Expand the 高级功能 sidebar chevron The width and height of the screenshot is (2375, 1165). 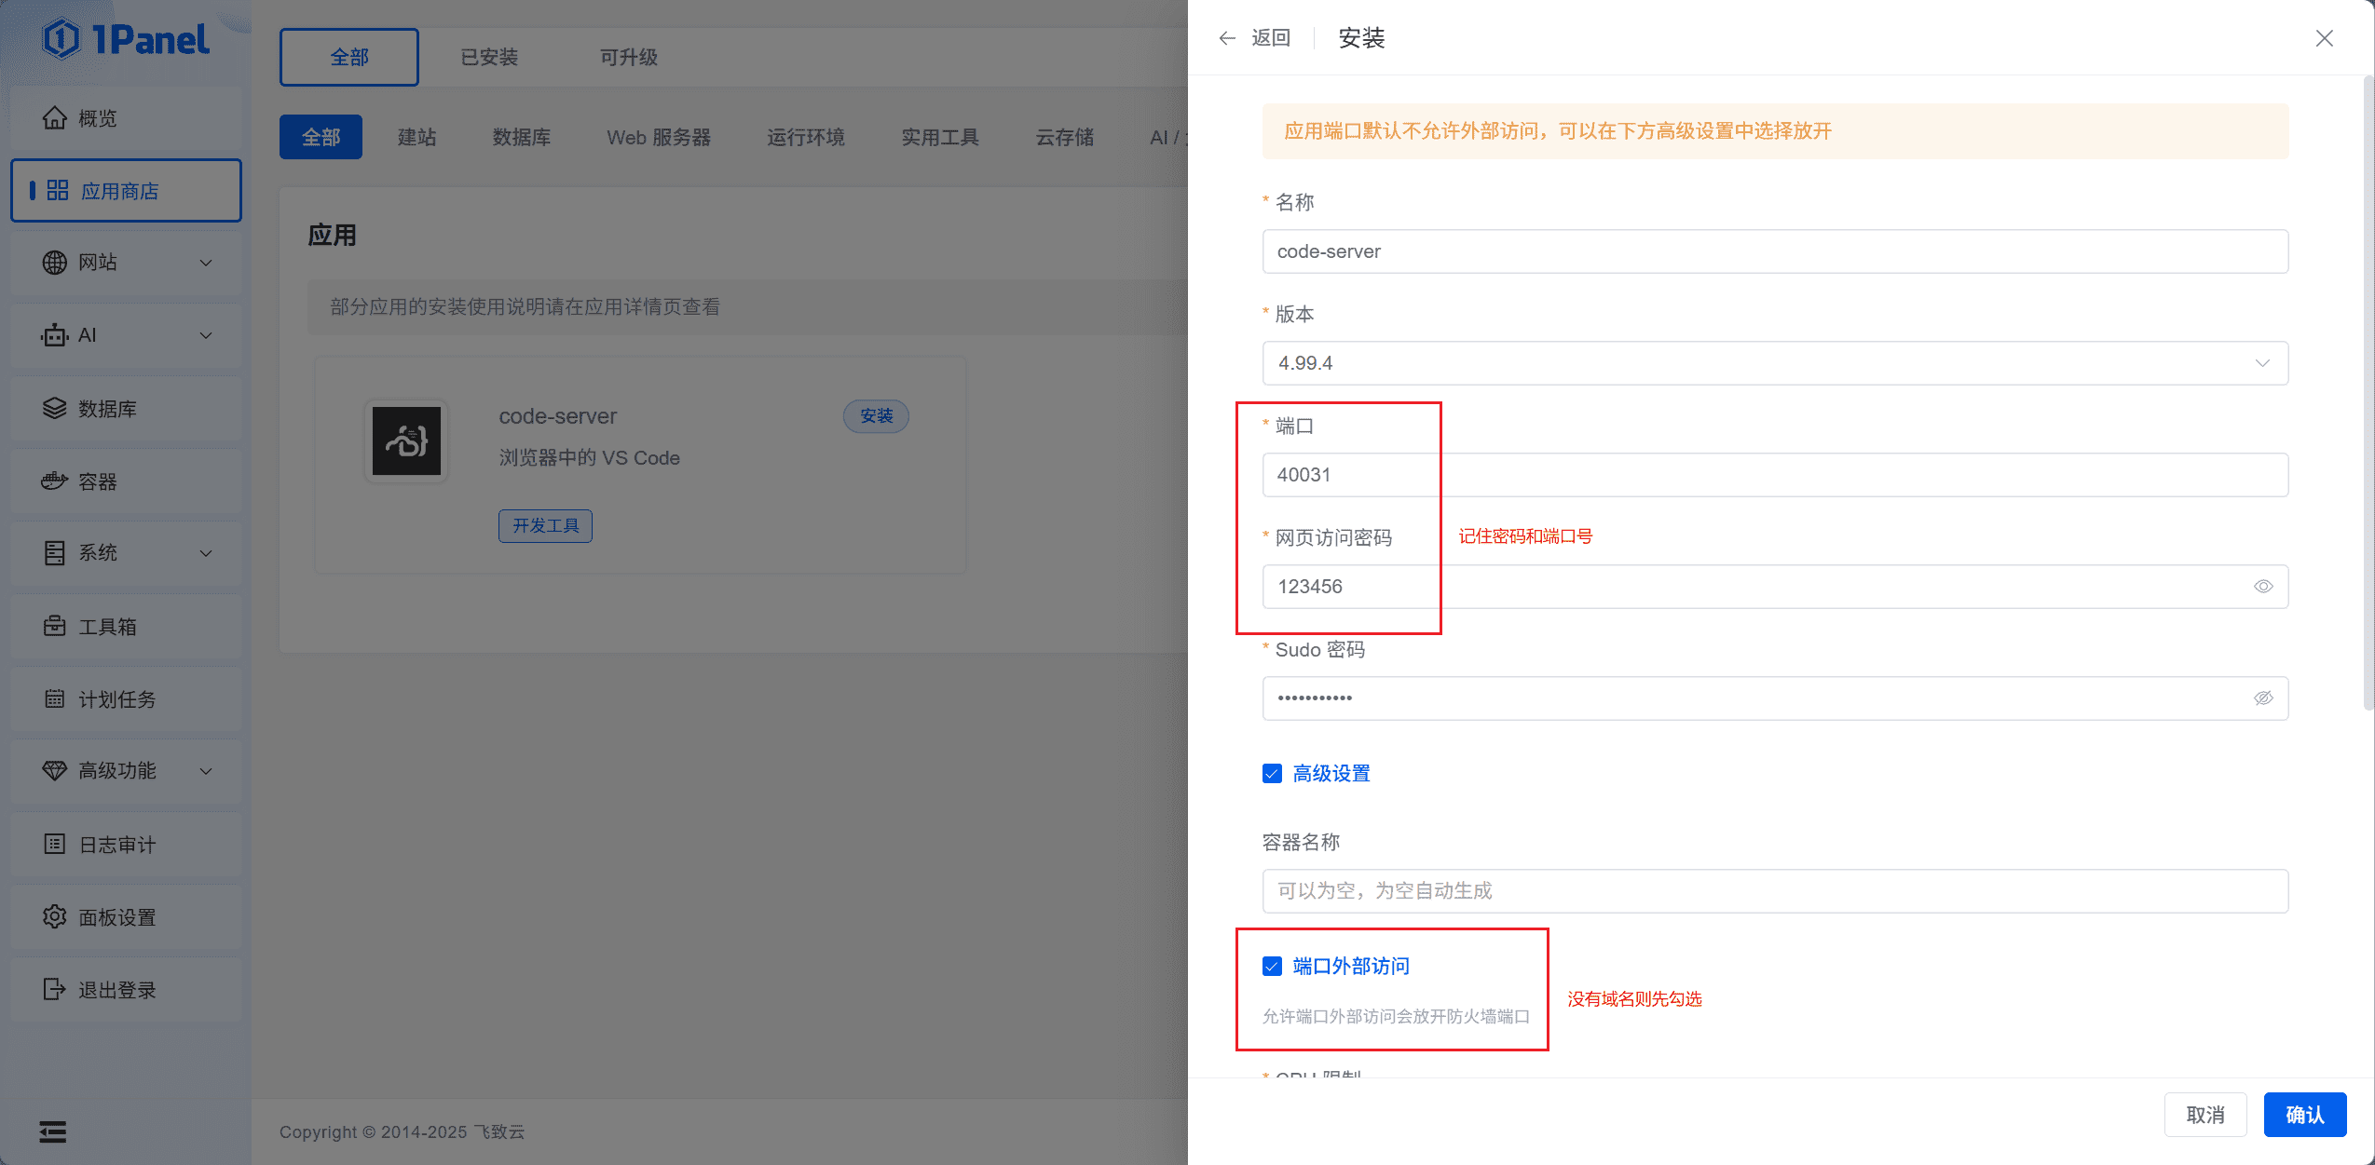[x=207, y=771]
